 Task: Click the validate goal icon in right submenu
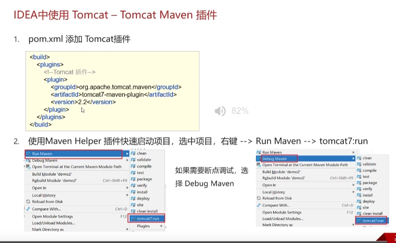coord(359,164)
